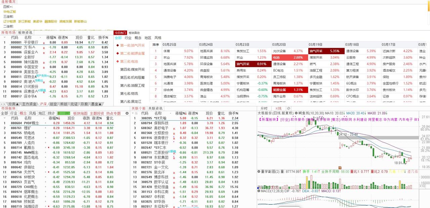Click 新能泰山 in 三连板 list
Screen dimensions: 430x208
pos(80,21)
